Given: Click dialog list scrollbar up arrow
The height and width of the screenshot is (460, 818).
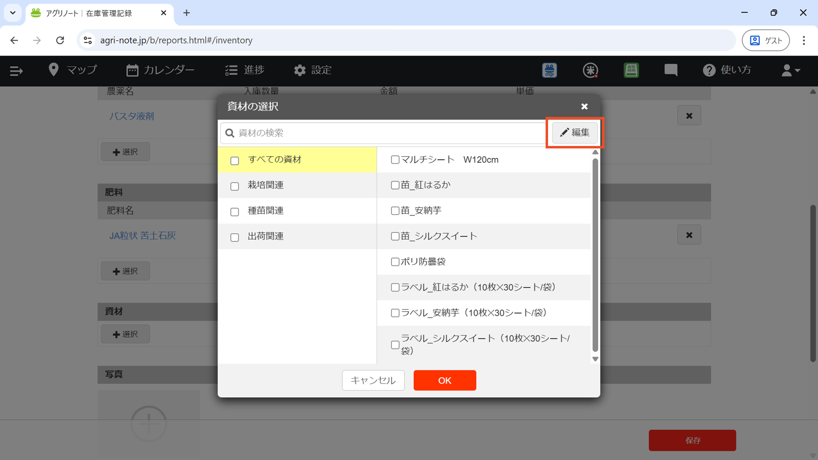Looking at the screenshot, I should 595,152.
